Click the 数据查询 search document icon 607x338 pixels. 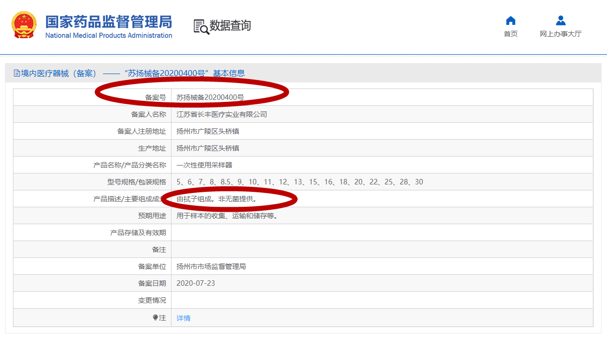tap(201, 26)
